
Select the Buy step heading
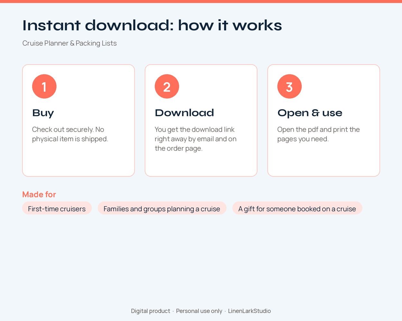pyautogui.click(x=43, y=113)
